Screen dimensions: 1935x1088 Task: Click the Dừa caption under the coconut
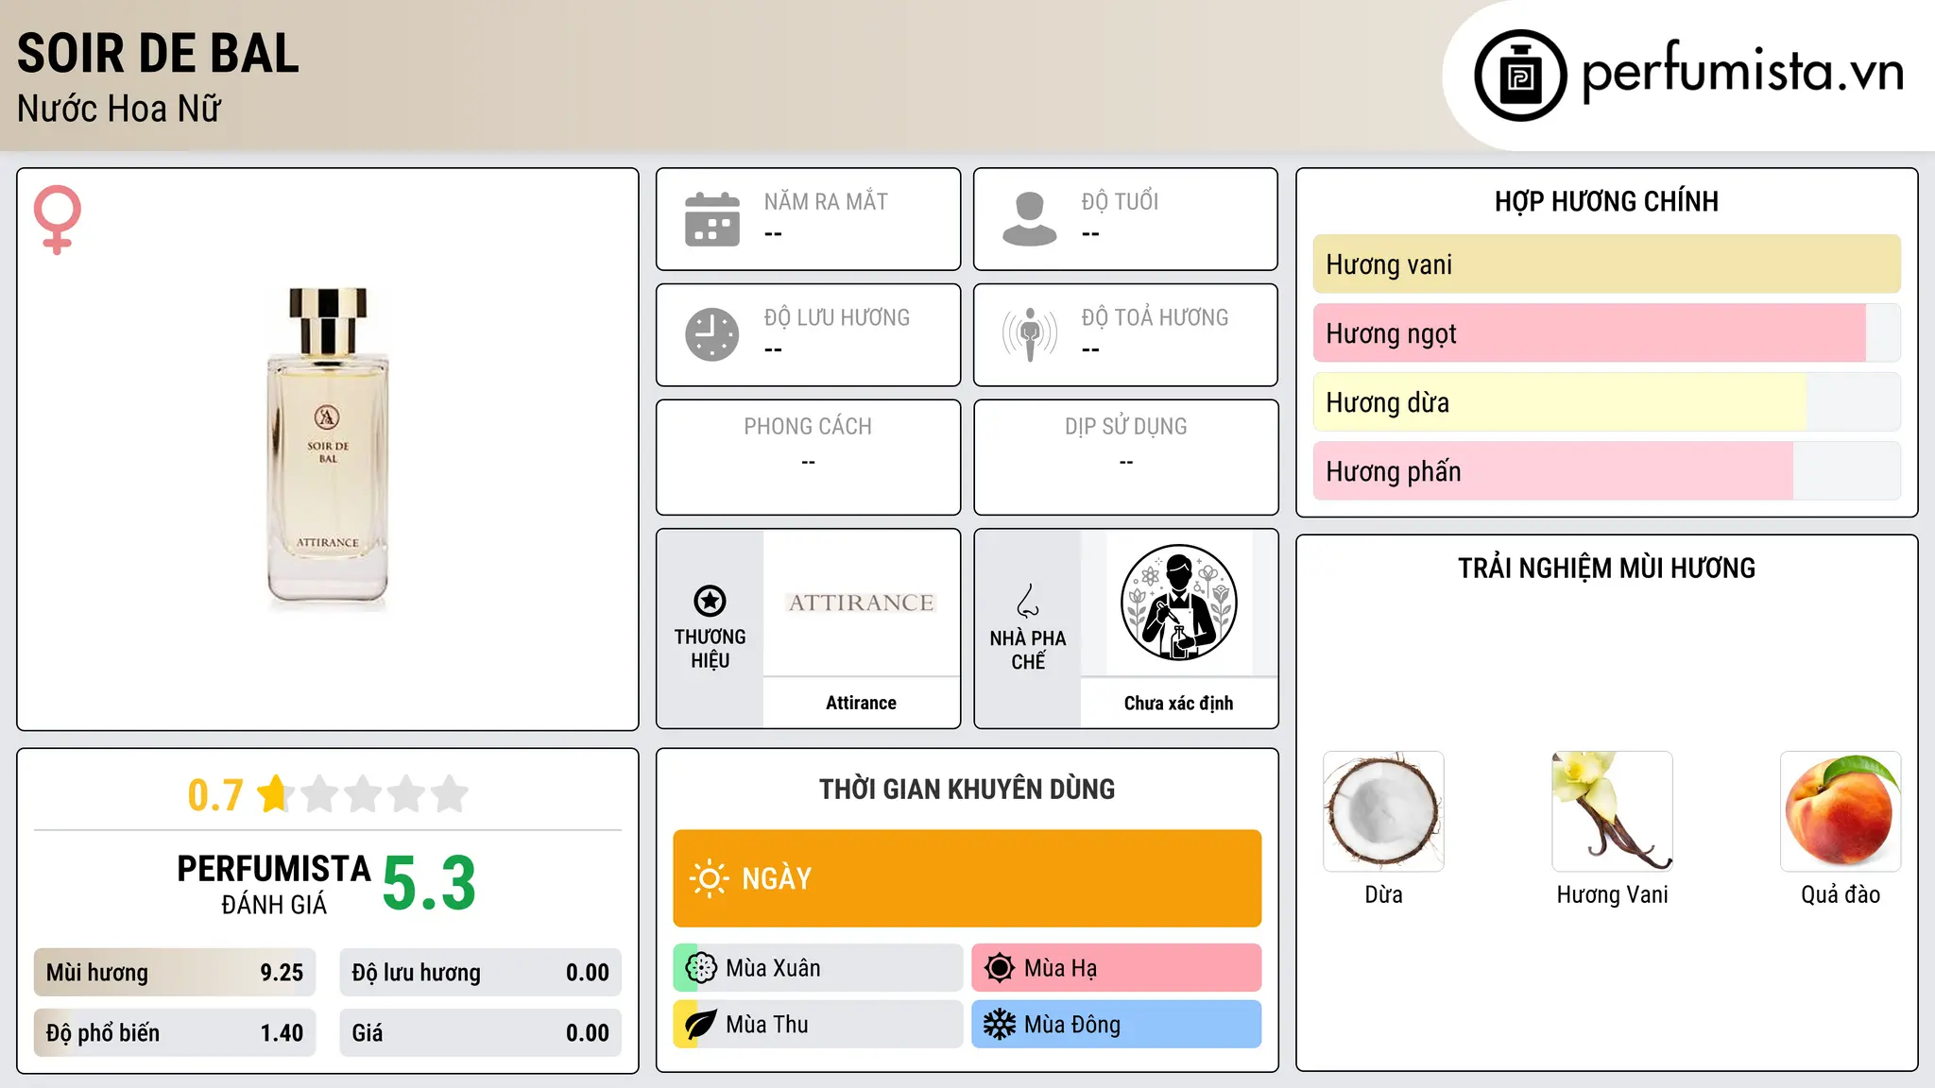coord(1384,894)
